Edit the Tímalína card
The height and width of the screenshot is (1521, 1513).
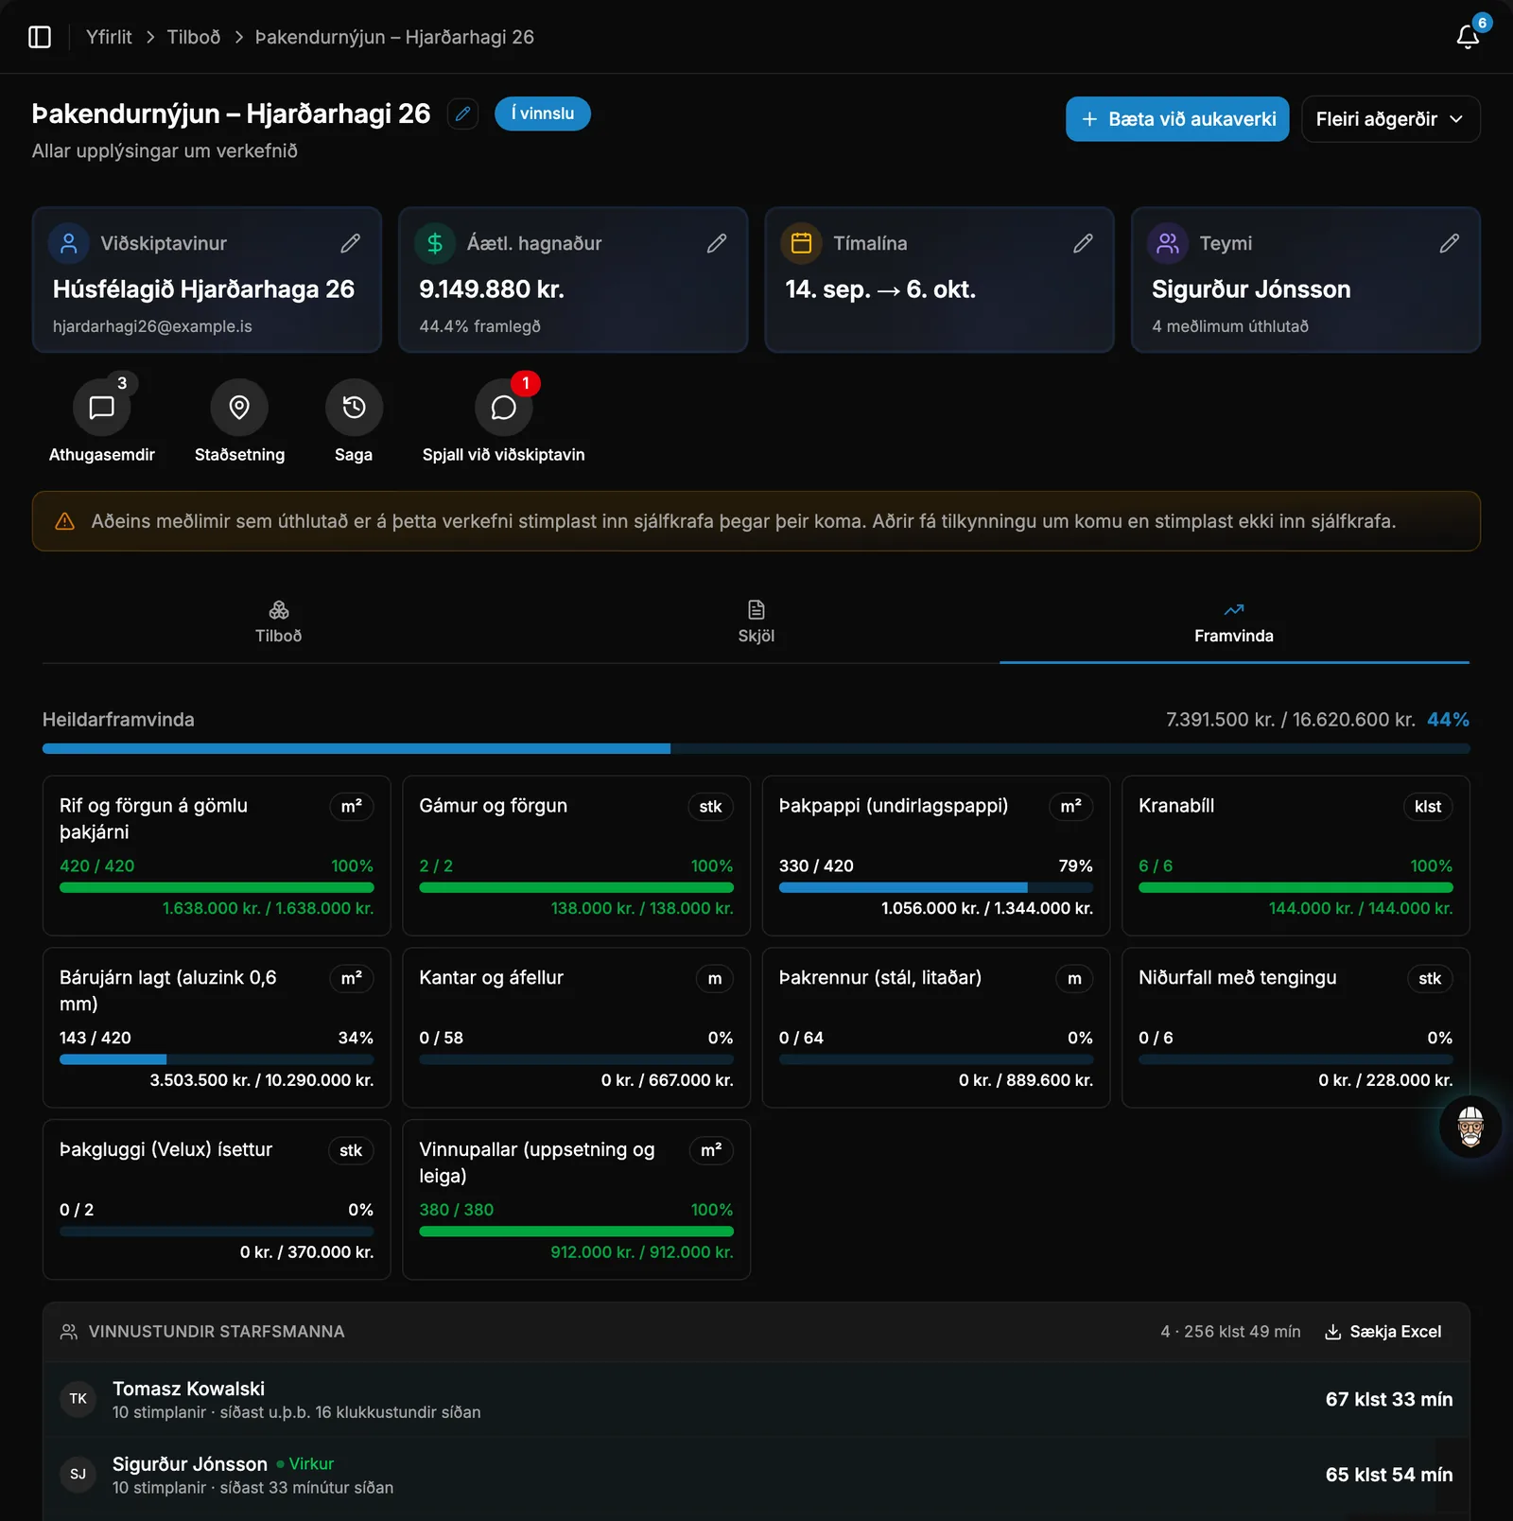[x=1083, y=243]
